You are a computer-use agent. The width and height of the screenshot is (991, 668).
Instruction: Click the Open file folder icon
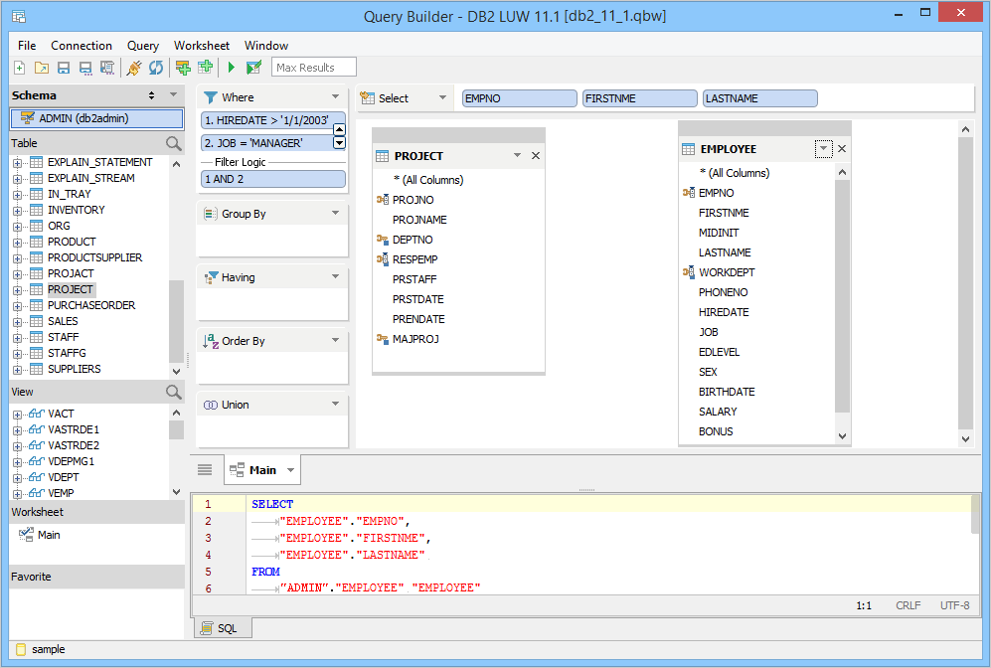coord(41,68)
